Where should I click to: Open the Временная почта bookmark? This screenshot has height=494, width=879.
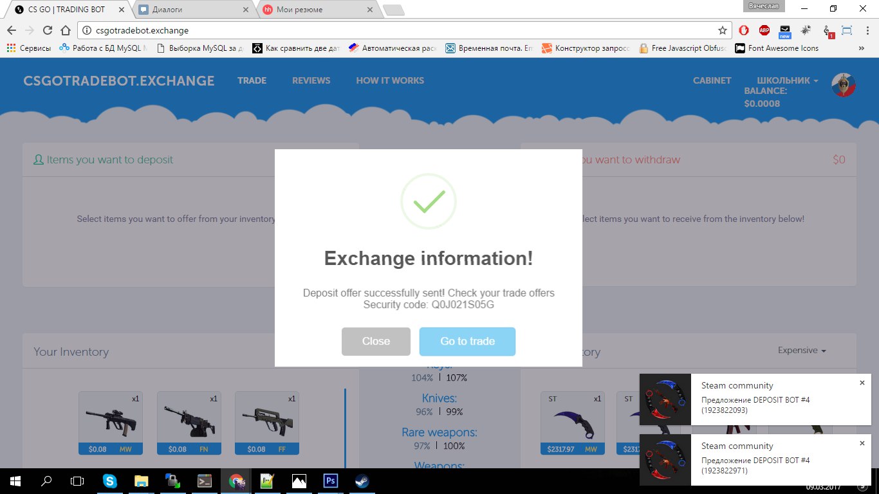point(489,48)
